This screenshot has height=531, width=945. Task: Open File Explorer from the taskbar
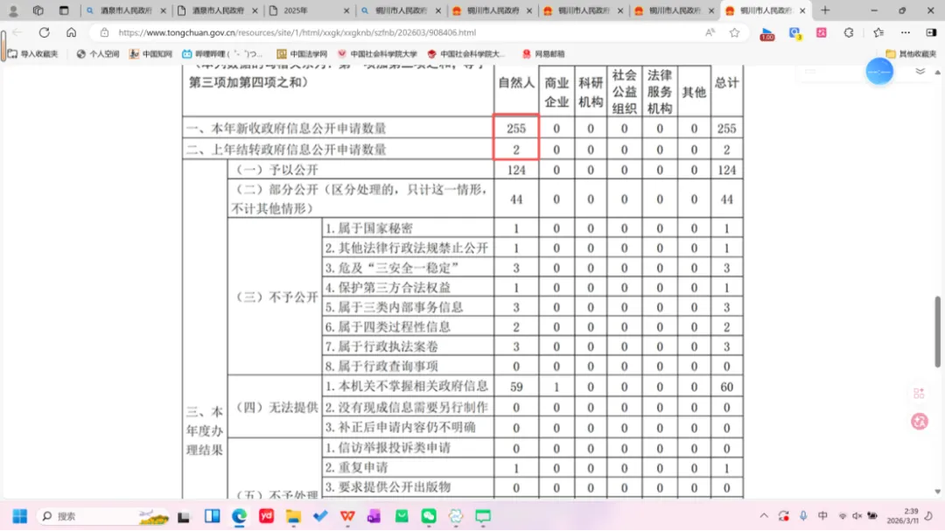(293, 516)
